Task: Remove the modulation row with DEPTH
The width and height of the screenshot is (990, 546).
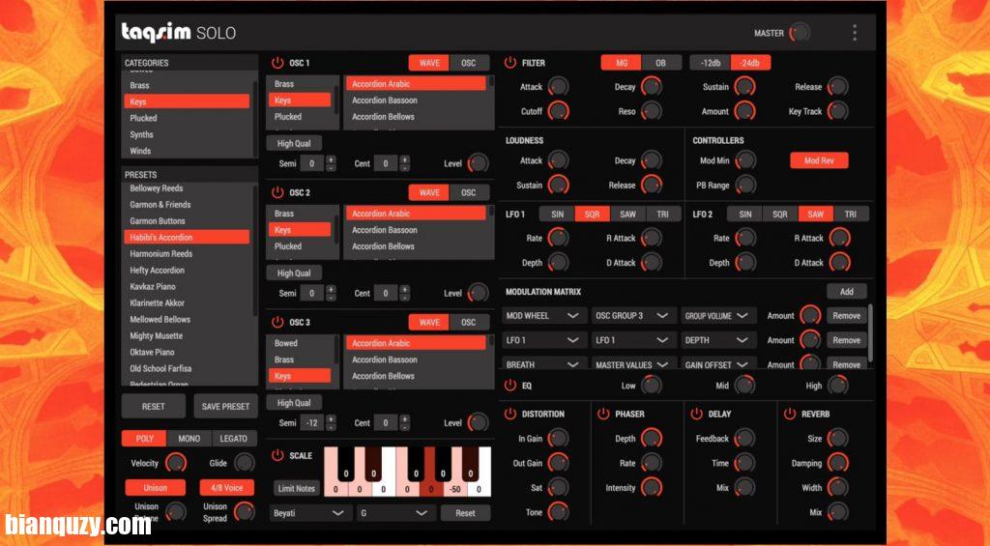Action: tap(847, 340)
